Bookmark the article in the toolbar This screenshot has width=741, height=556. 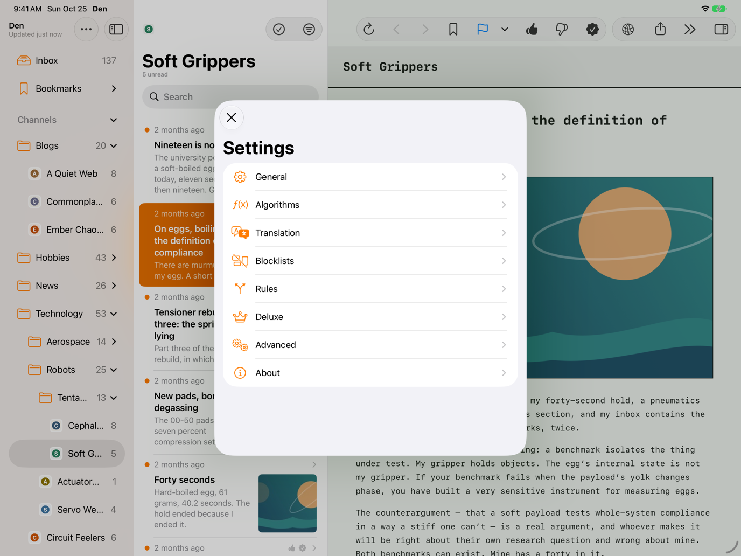point(453,29)
